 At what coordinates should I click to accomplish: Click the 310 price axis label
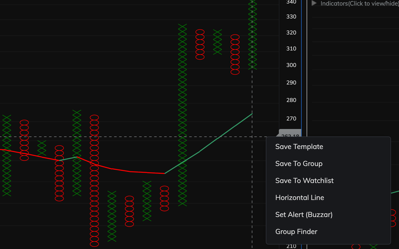291,49
